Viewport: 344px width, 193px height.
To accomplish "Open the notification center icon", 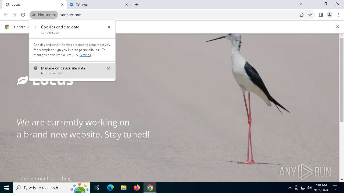I will pos(335,188).
